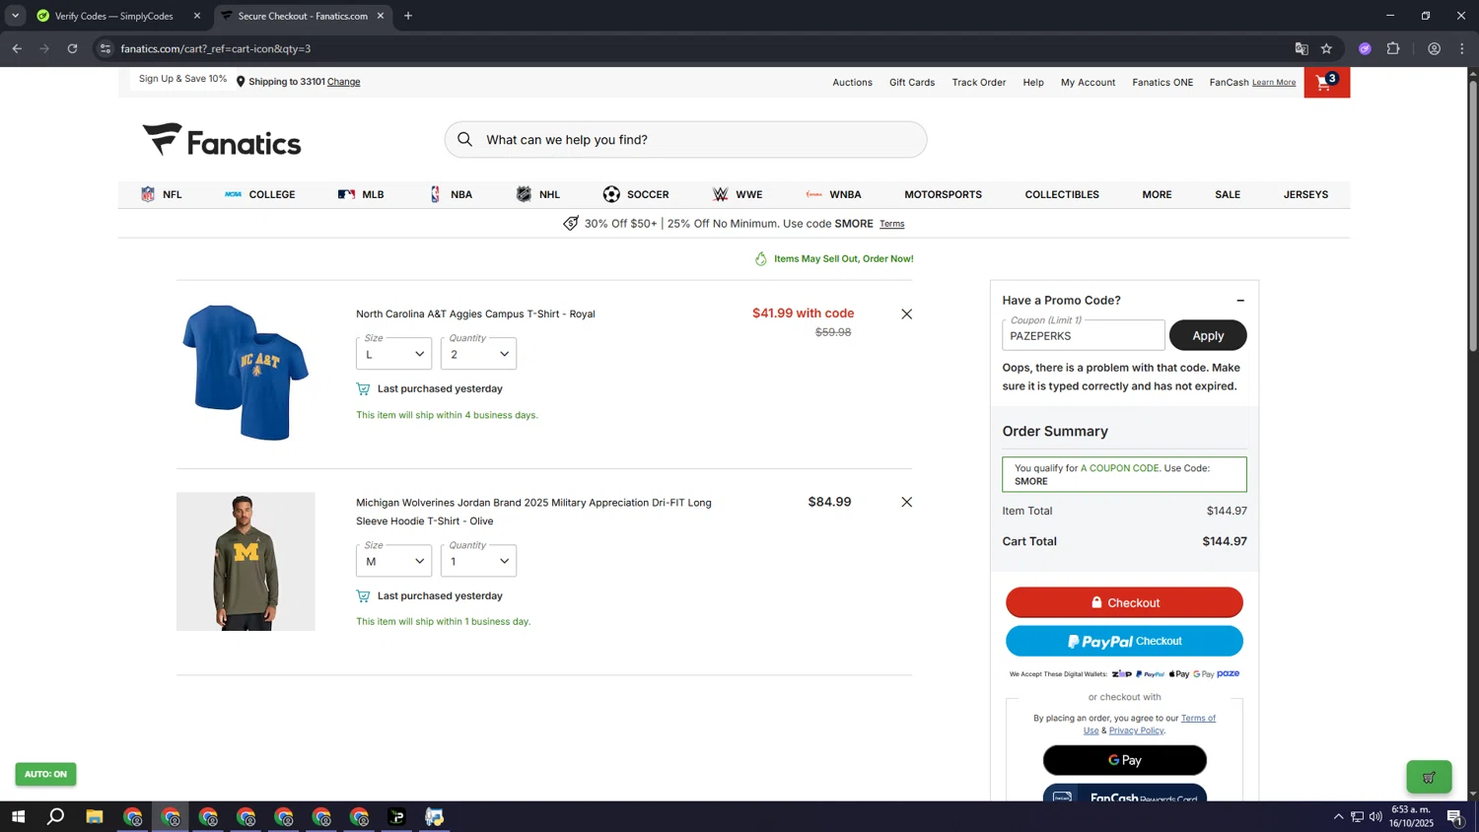Collapse the promo code section minus icon
Viewport: 1479px width, 832px height.
1240,301
